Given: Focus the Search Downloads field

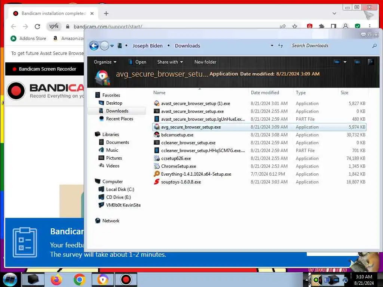Looking at the screenshot, I should [x=330, y=46].
